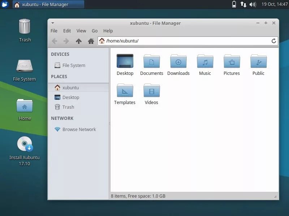This screenshot has width=289, height=216.
Task: Click the clock showing 19 Oct, 14:47
Action: coord(275,4)
